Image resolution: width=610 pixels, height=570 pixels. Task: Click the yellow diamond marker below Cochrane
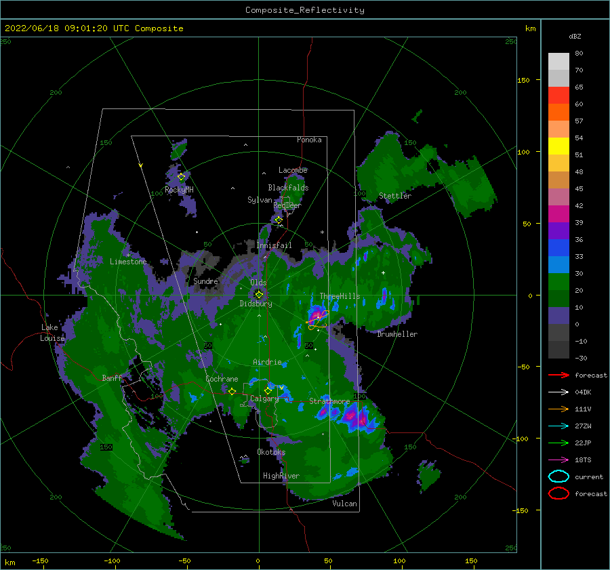[x=232, y=391]
